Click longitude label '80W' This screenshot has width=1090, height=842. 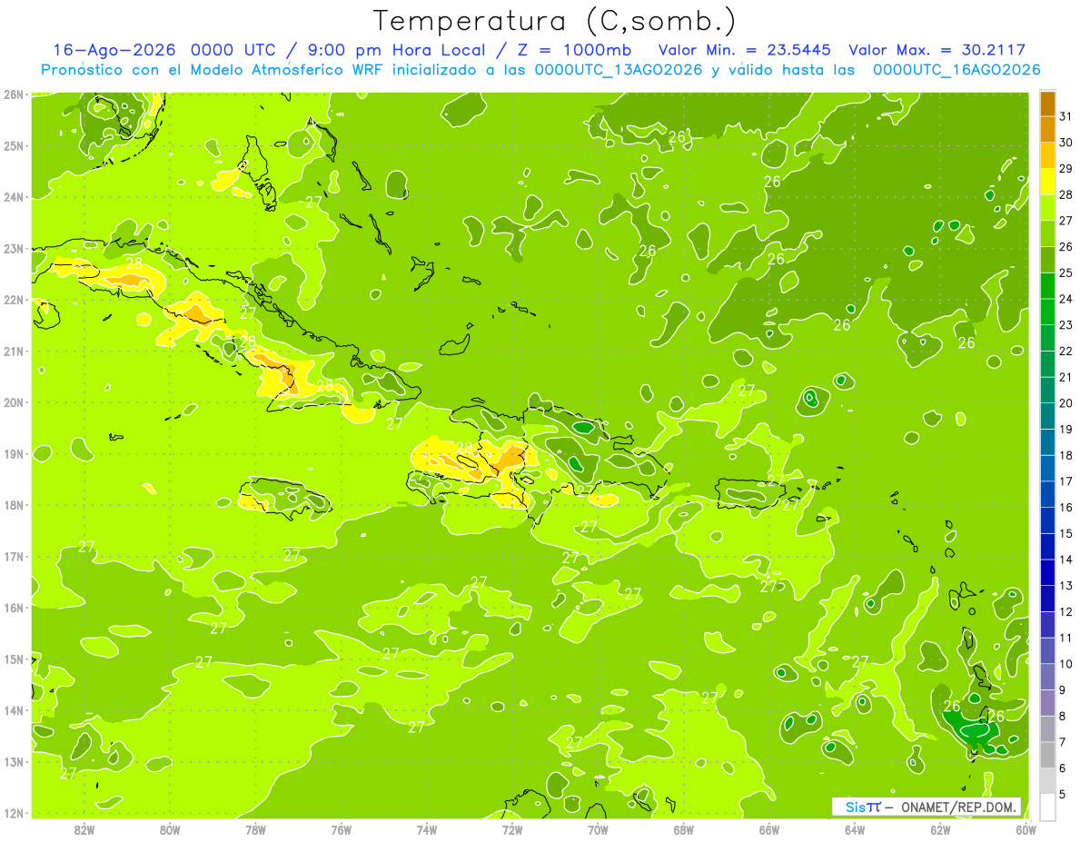click(170, 829)
